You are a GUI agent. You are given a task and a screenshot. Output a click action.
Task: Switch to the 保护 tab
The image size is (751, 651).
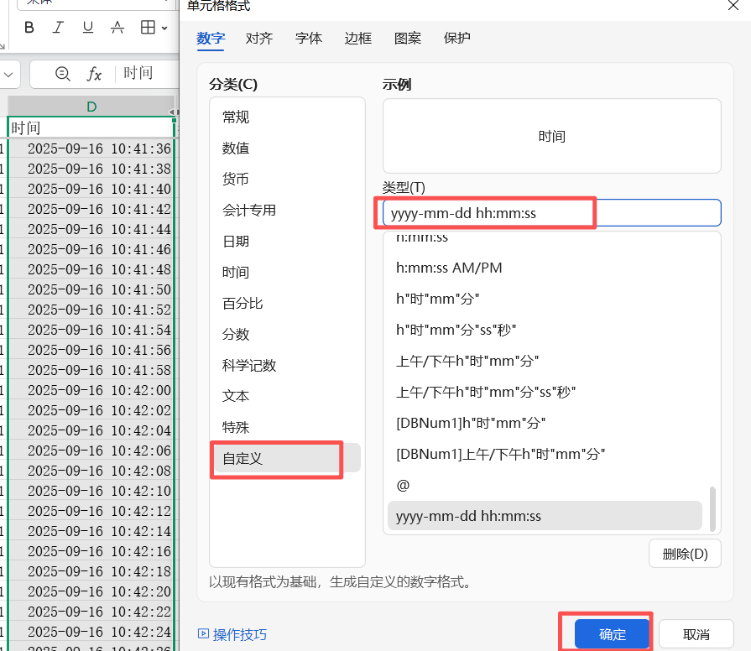457,39
